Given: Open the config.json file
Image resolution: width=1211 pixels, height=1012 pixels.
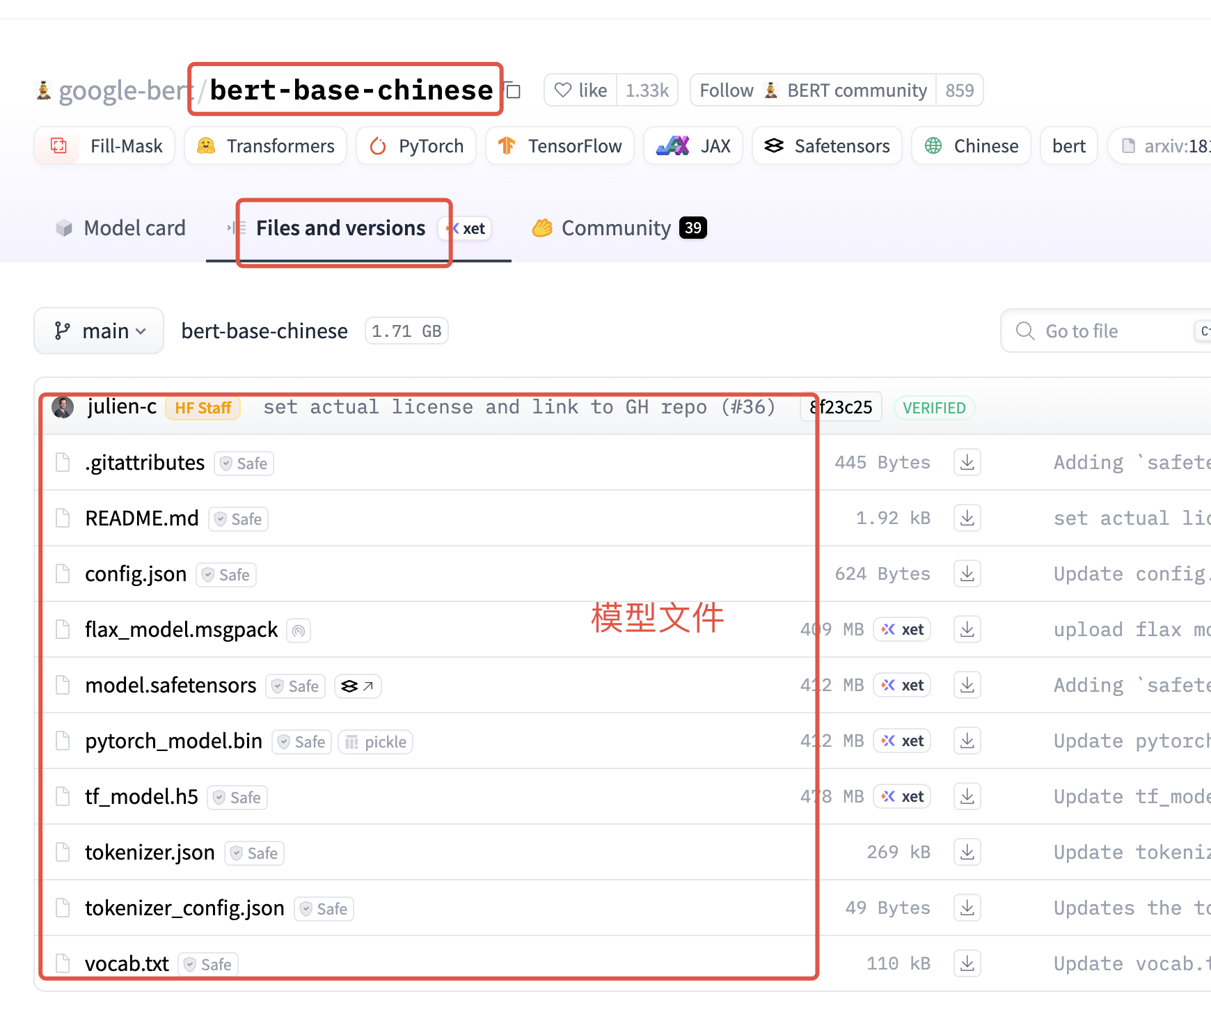Looking at the screenshot, I should (136, 574).
